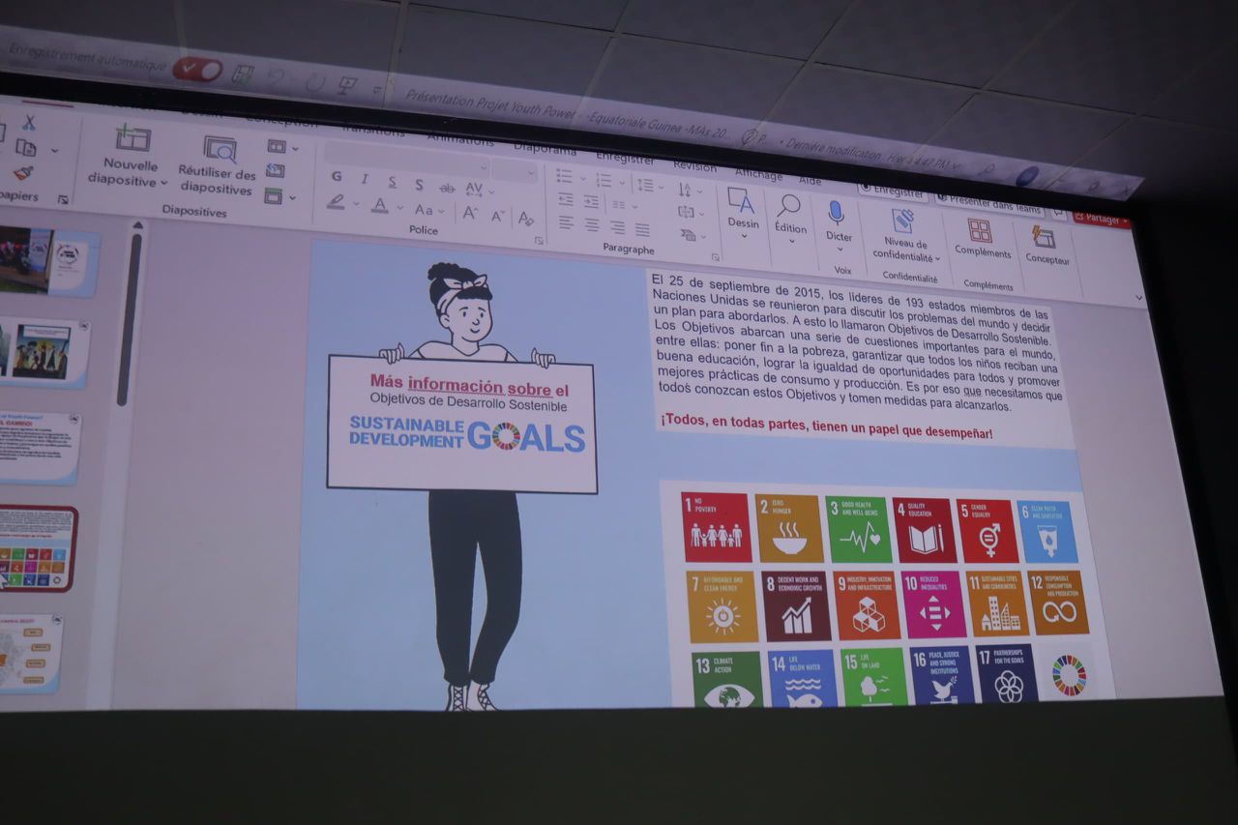1238x825 pixels.
Task: Toggle italic (I) formatting
Action: (365, 179)
